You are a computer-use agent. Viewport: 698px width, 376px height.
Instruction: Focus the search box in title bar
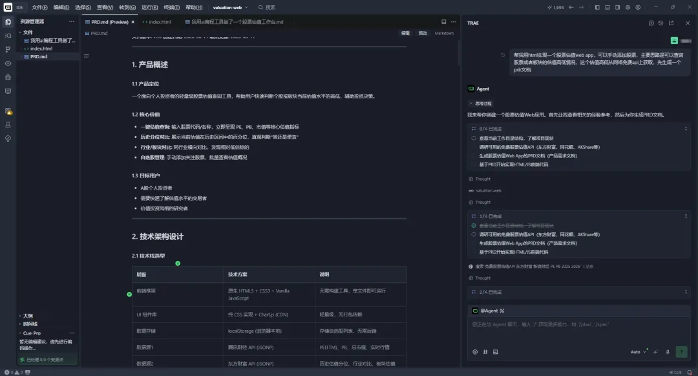click(x=267, y=8)
